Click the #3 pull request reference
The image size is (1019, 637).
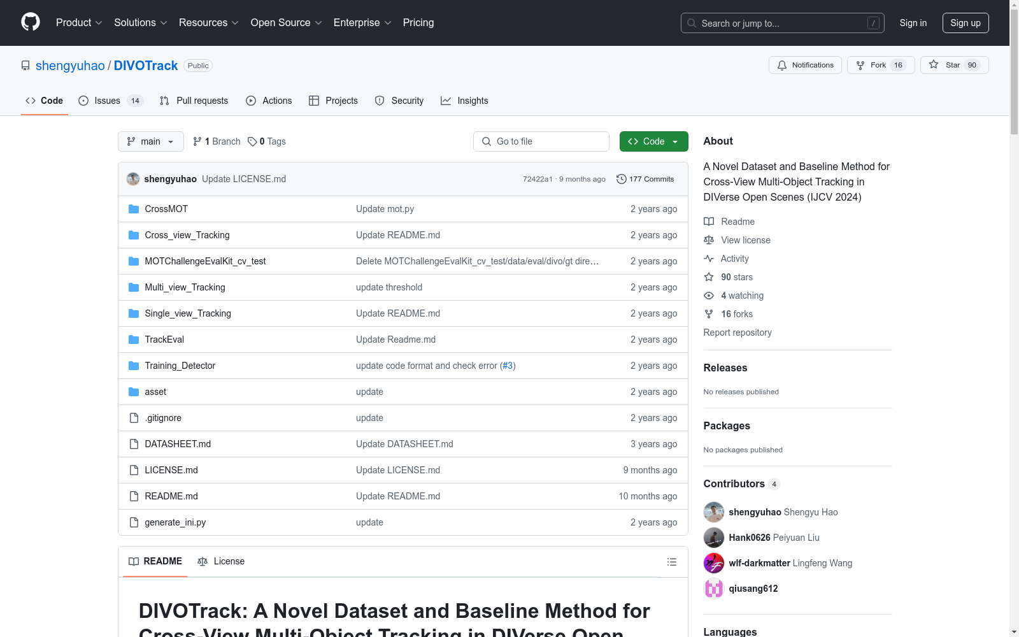pos(508,366)
